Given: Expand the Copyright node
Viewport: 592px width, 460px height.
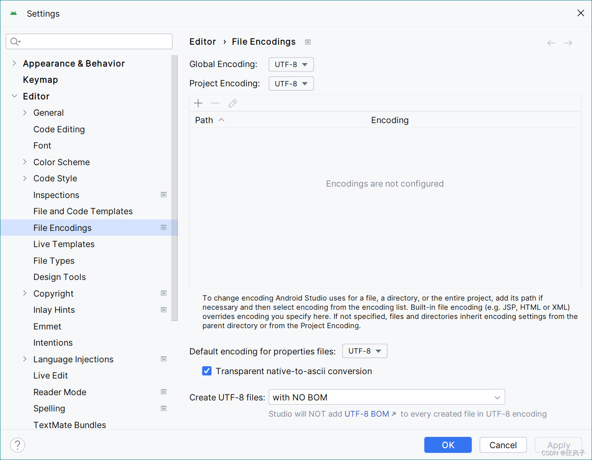Looking at the screenshot, I should tap(25, 293).
